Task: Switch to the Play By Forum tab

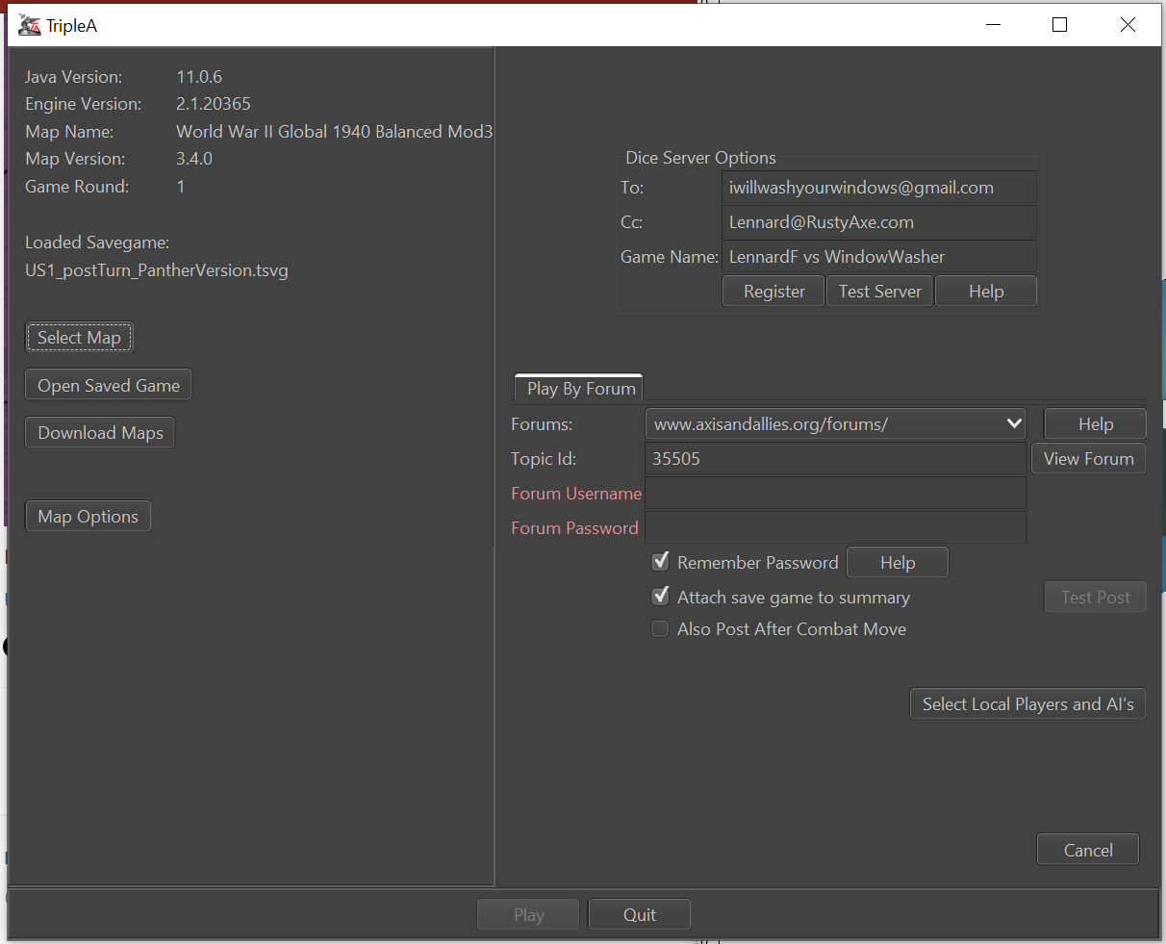Action: tap(579, 388)
